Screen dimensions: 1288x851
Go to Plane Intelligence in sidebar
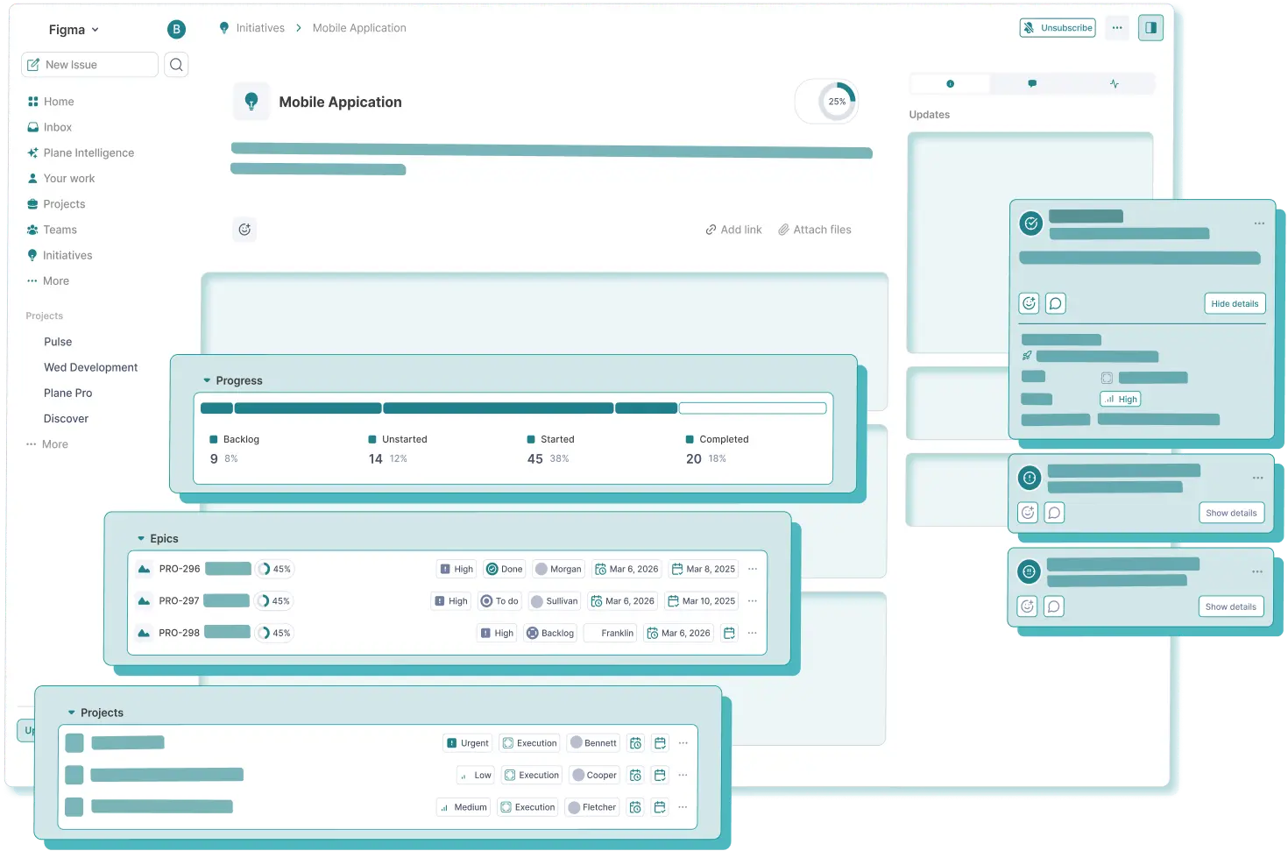click(x=88, y=152)
